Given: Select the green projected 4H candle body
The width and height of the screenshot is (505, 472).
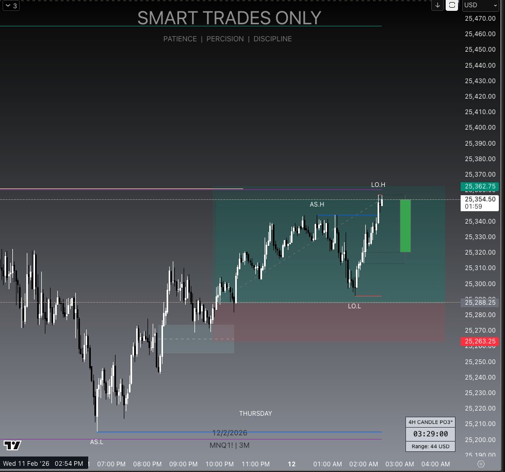Looking at the screenshot, I should pos(405,226).
